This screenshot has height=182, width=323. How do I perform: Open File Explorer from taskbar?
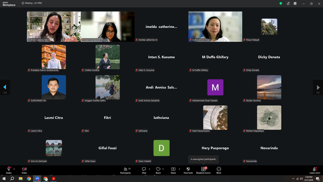[x=21, y=178]
